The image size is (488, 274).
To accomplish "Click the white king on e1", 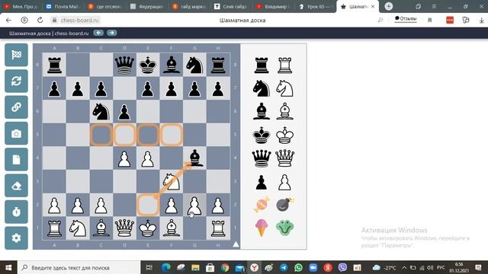I will [147, 228].
